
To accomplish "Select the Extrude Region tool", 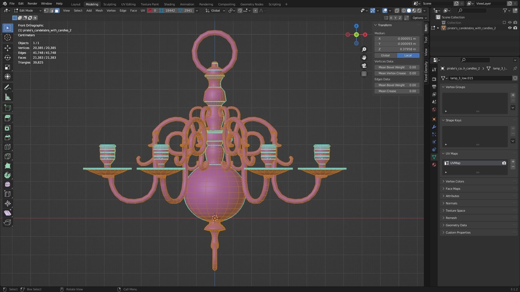I will click(8, 118).
